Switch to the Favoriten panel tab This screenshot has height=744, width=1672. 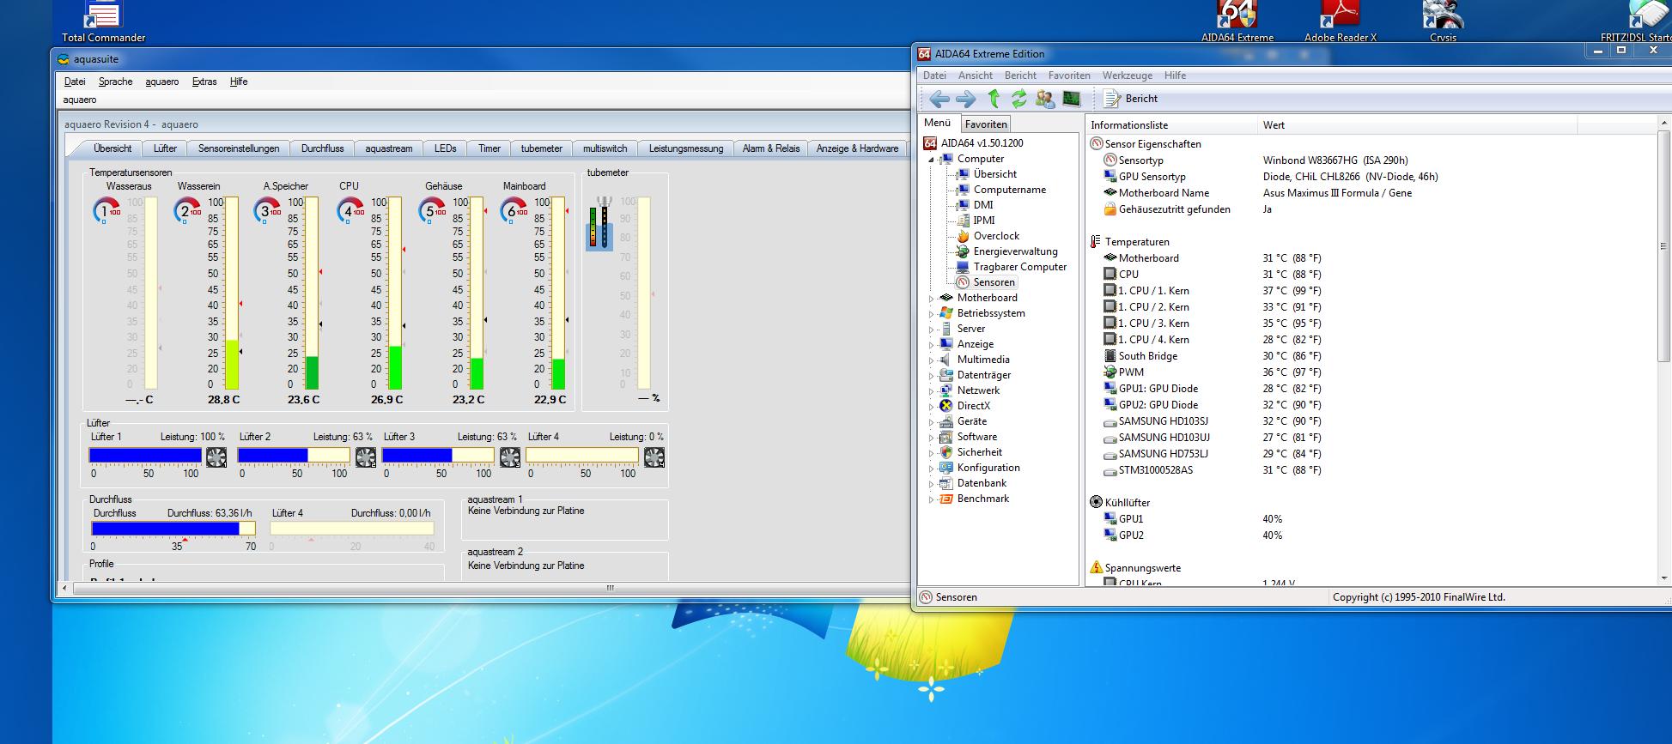[985, 124]
